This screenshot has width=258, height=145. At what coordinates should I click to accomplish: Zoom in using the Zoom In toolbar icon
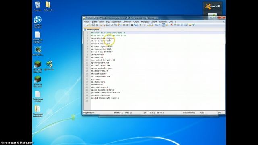pos(140,25)
